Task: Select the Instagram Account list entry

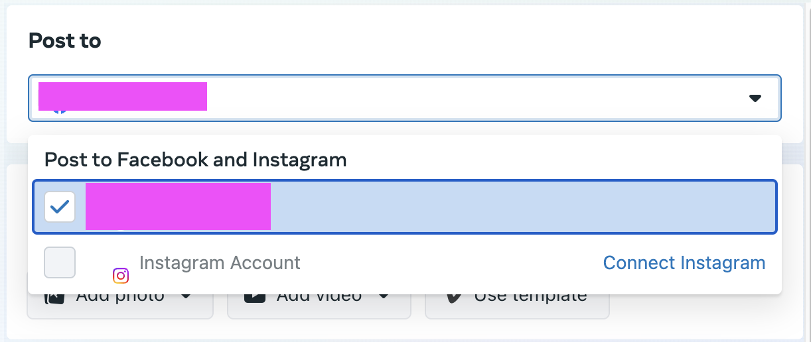Action: [x=405, y=262]
